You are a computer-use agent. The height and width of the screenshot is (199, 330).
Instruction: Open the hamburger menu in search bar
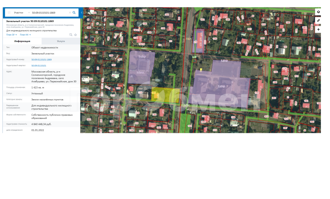click(9, 12)
